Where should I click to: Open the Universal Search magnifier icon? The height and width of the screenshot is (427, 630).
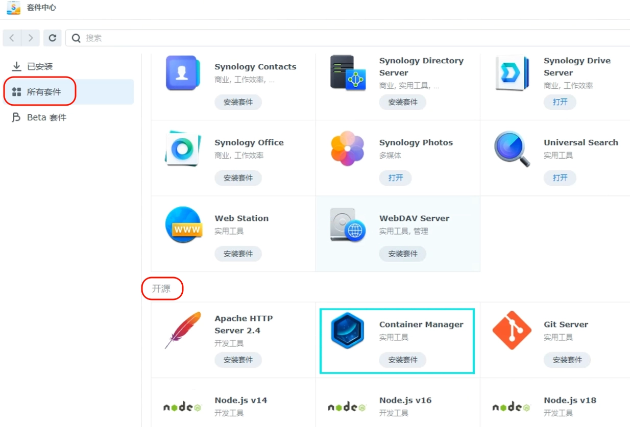click(512, 149)
